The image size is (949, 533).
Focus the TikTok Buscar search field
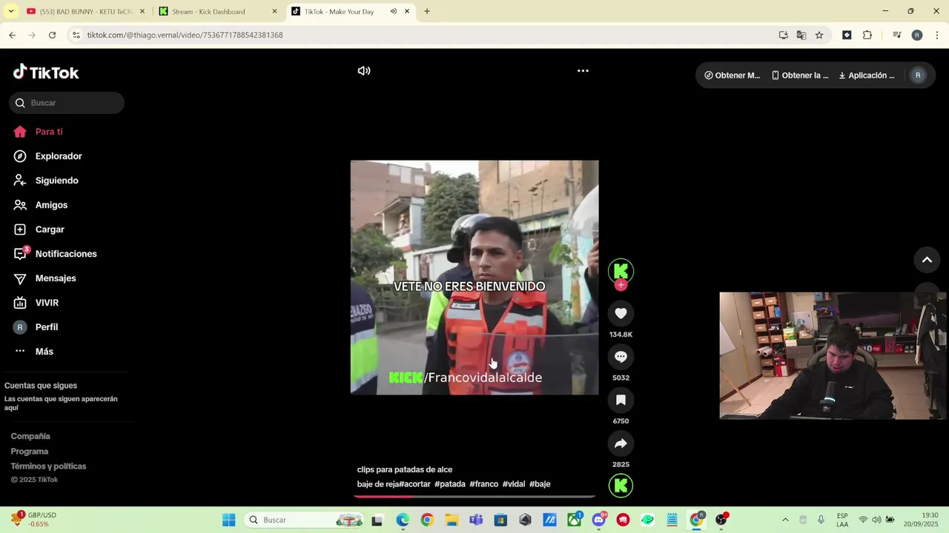[x=67, y=103]
